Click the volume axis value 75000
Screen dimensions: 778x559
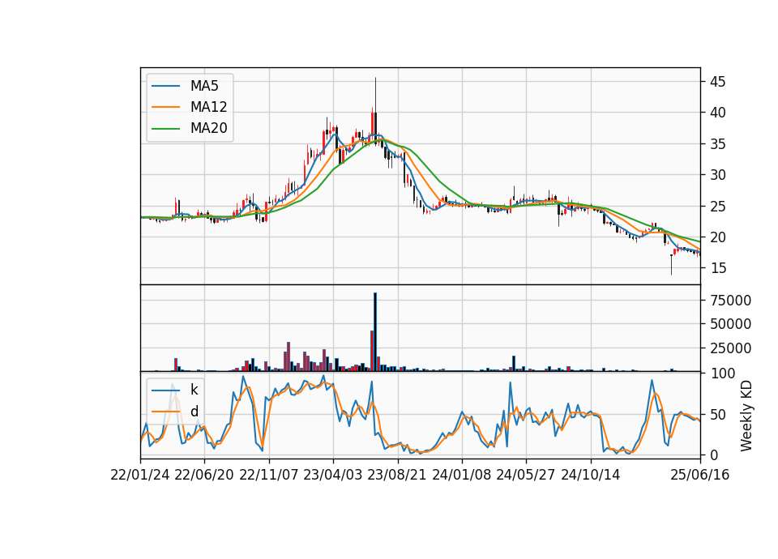point(730,300)
